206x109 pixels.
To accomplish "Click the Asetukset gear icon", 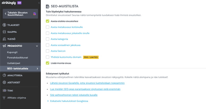I will 4,82.
